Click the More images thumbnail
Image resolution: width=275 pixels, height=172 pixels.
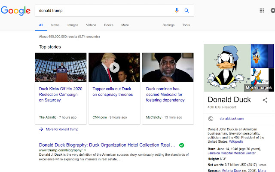coord(259,88)
